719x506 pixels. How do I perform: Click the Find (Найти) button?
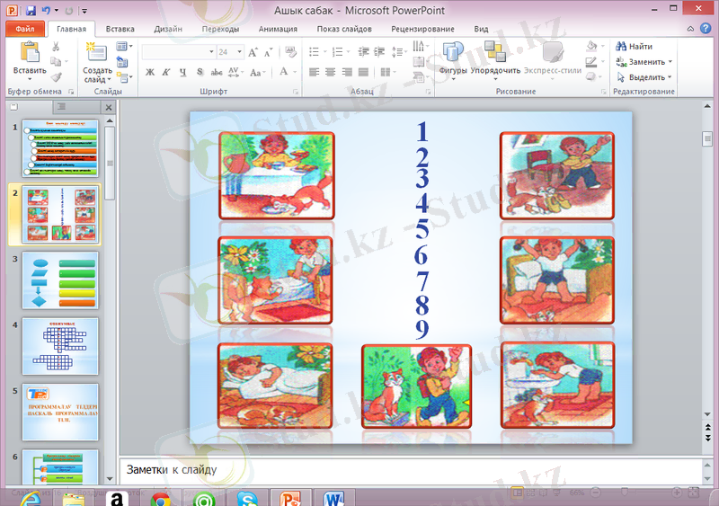tap(635, 47)
